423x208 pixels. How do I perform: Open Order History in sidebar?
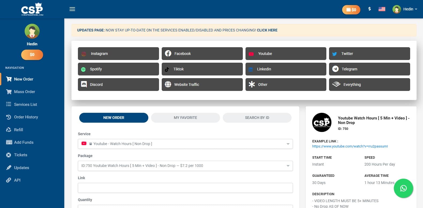(x=26, y=117)
